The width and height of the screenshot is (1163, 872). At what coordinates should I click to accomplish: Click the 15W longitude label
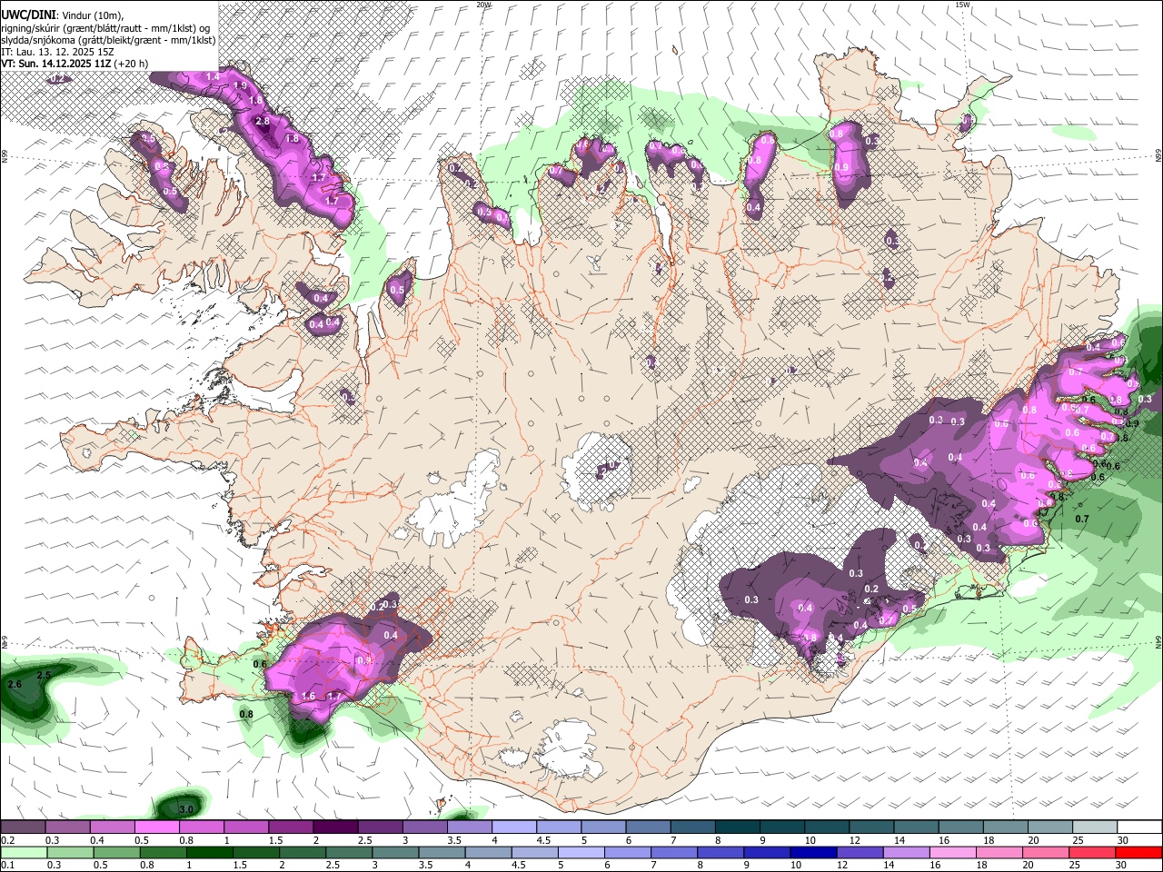tap(962, 5)
